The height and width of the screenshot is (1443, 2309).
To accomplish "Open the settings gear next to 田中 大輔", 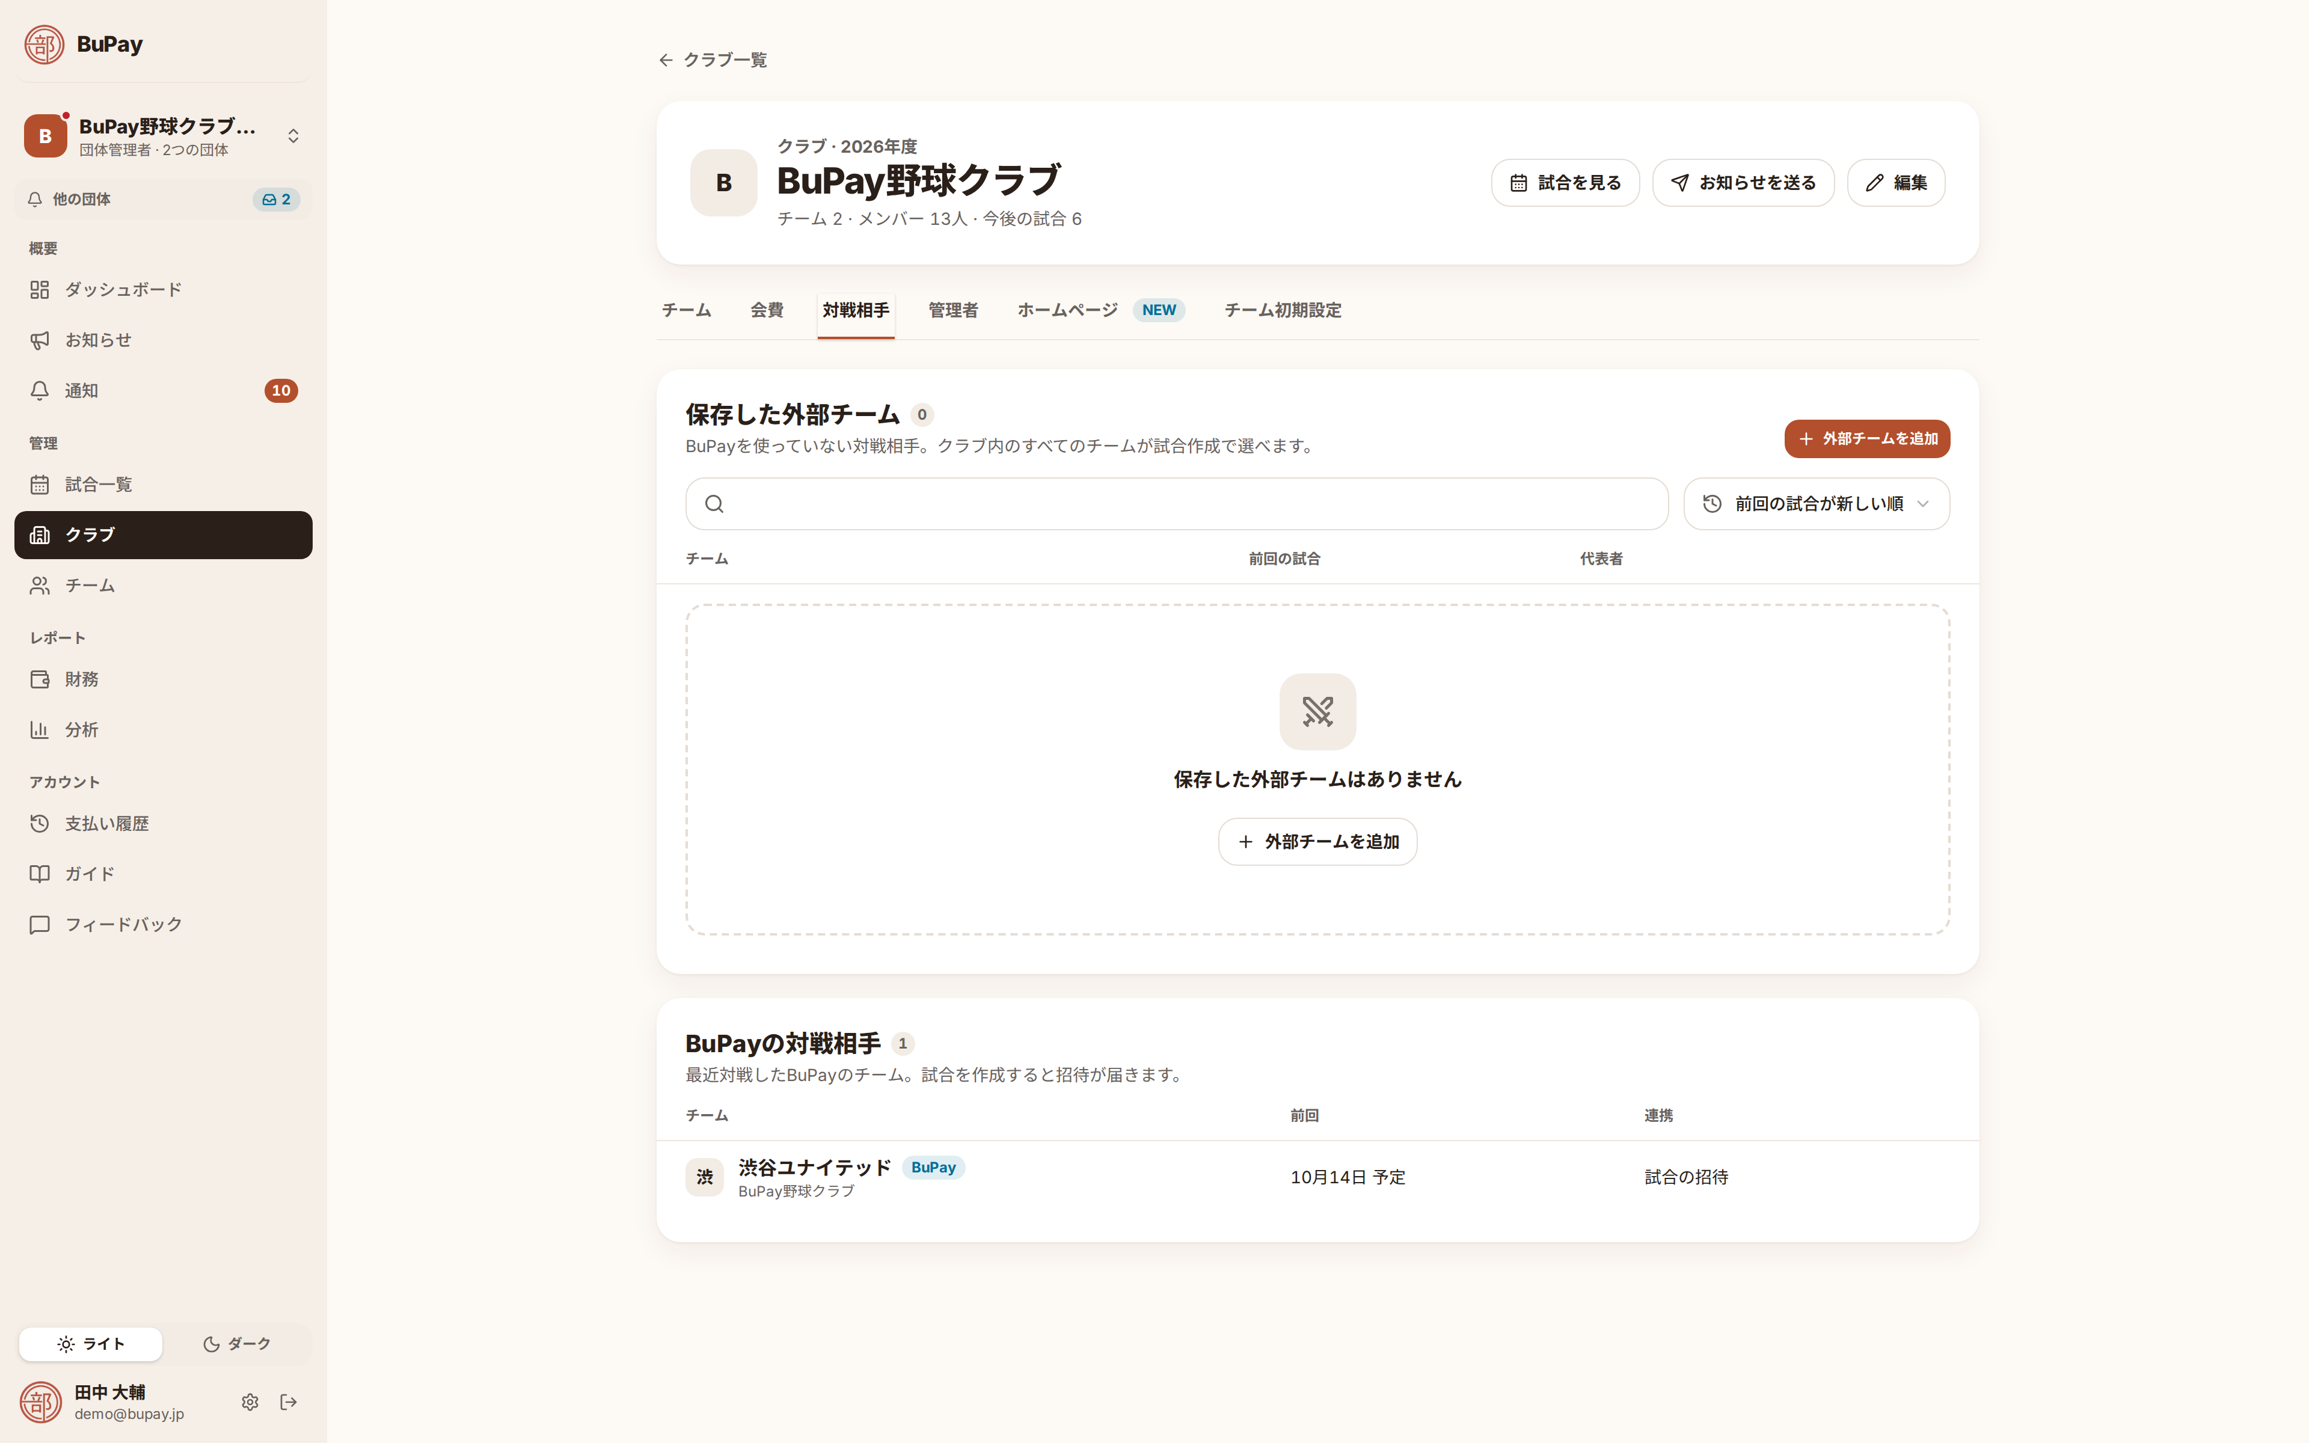I will point(250,1402).
